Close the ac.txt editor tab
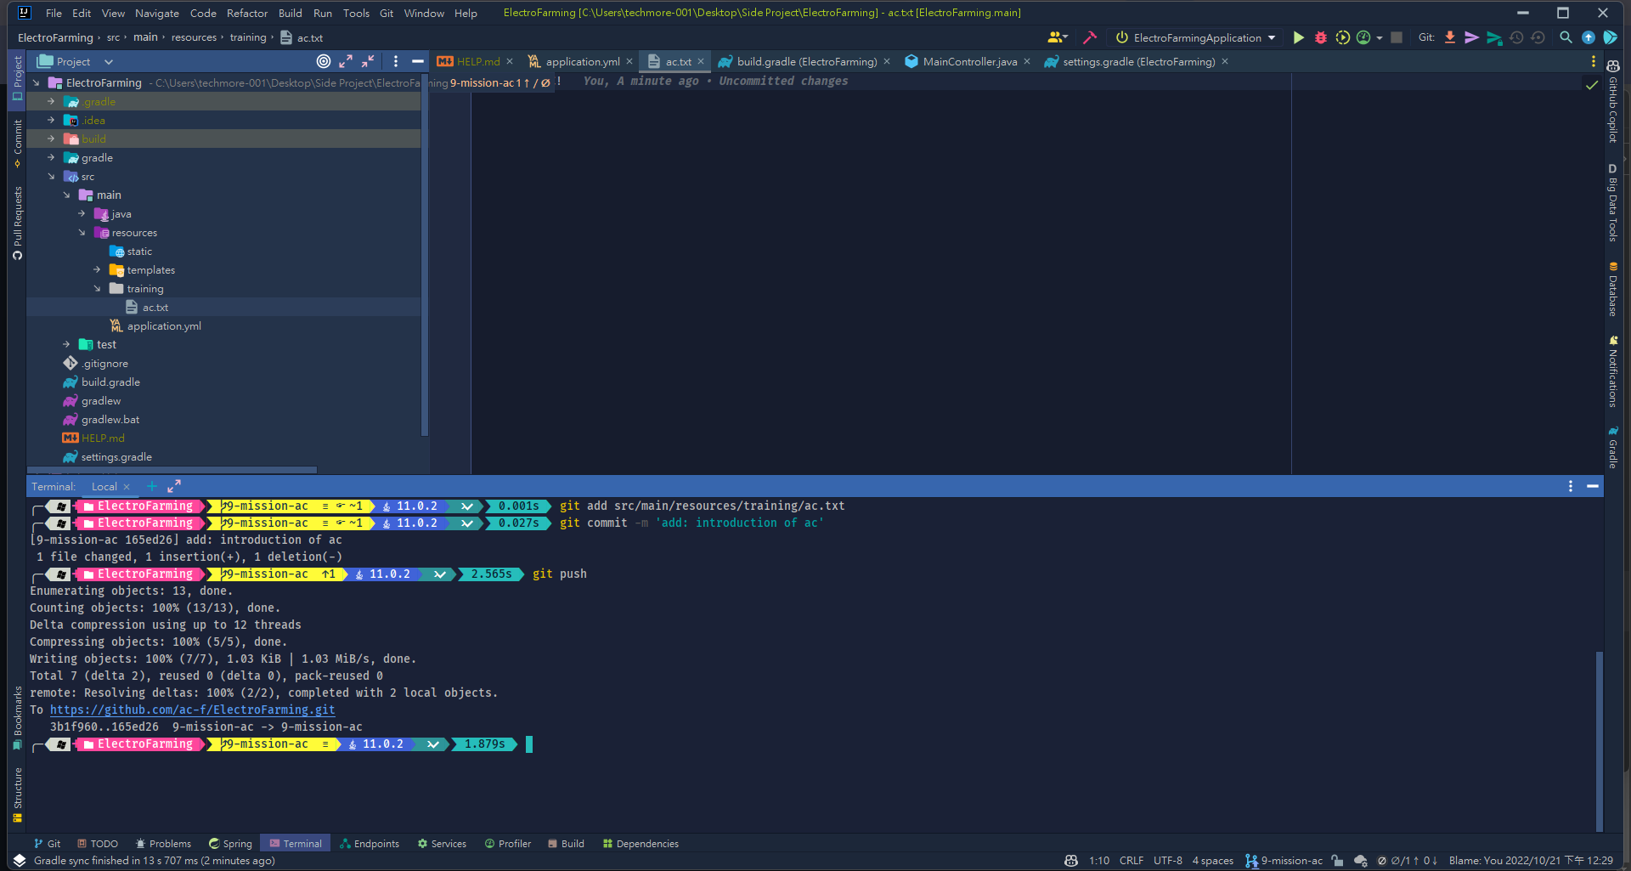Image resolution: width=1631 pixels, height=871 pixels. [x=701, y=61]
